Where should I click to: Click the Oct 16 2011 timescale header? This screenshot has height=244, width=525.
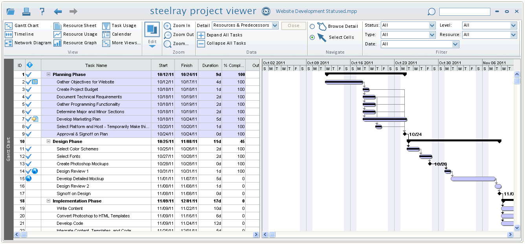(x=373, y=63)
